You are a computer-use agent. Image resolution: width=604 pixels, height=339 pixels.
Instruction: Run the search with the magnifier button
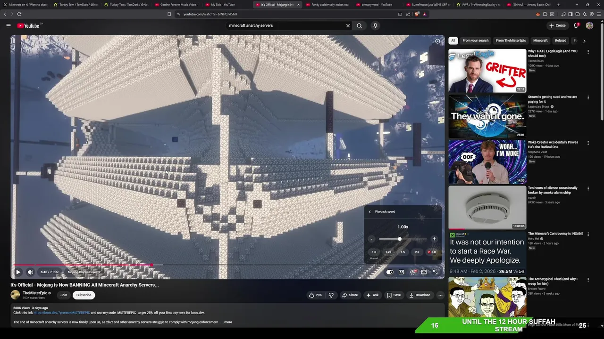(360, 25)
